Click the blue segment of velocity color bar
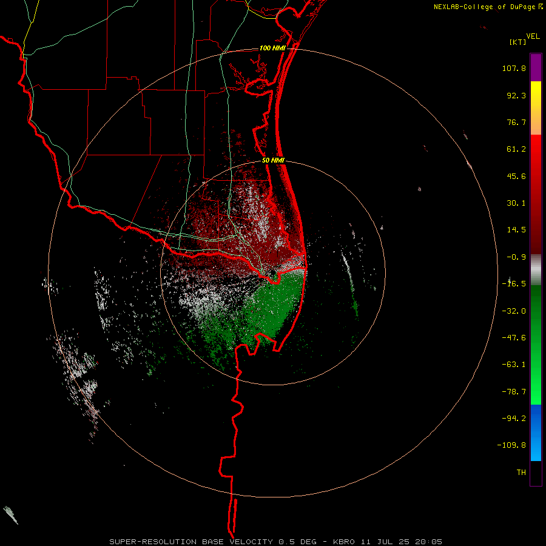Image resolution: width=546 pixels, height=546 pixels. pos(536,433)
